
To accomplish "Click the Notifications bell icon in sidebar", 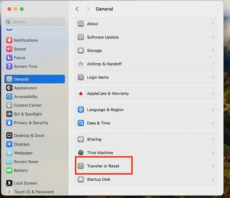I will click(9, 40).
